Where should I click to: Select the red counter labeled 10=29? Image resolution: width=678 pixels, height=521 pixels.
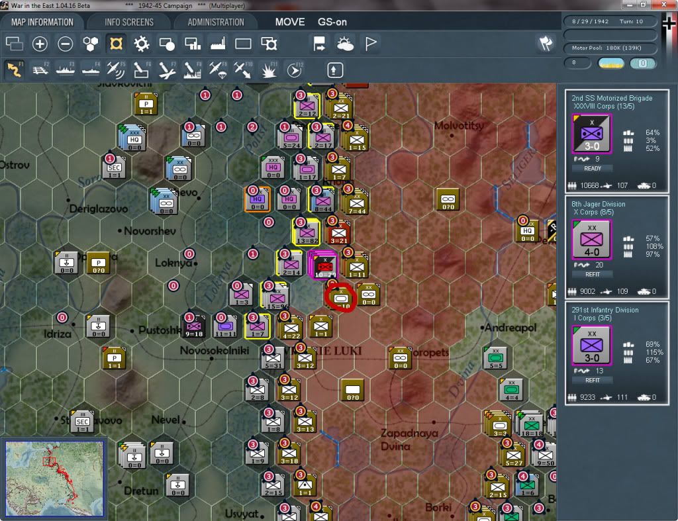click(x=324, y=266)
